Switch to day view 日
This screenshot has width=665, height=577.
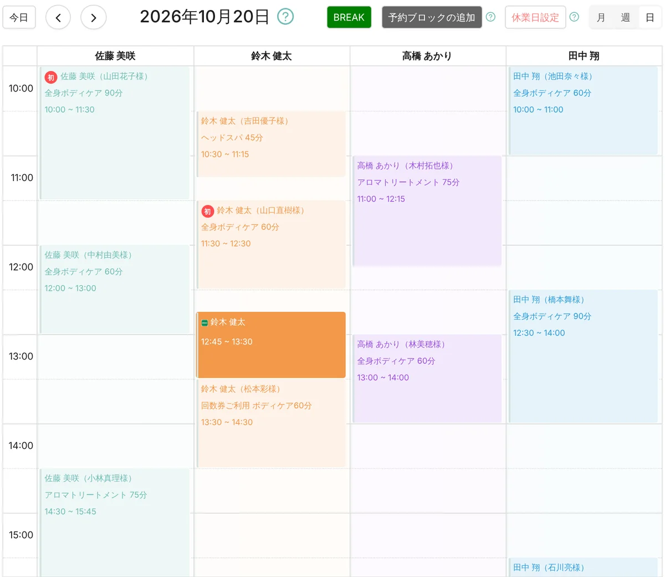(650, 18)
